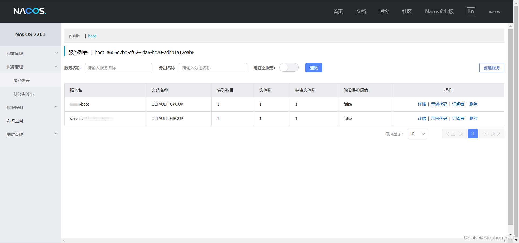Open 详情 for the server- service
This screenshot has height=243, width=519.
pos(422,119)
